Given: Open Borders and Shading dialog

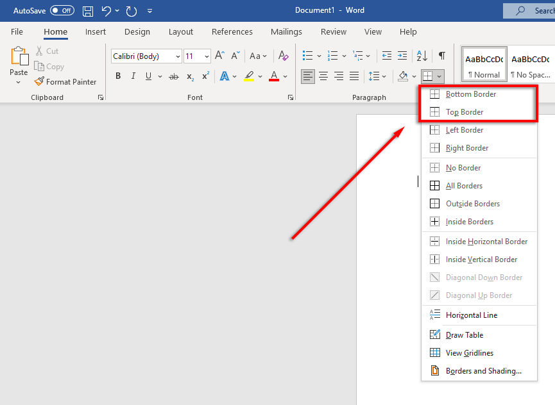Looking at the screenshot, I should [483, 371].
